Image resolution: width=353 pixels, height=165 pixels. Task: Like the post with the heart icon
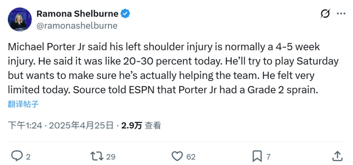(x=177, y=156)
